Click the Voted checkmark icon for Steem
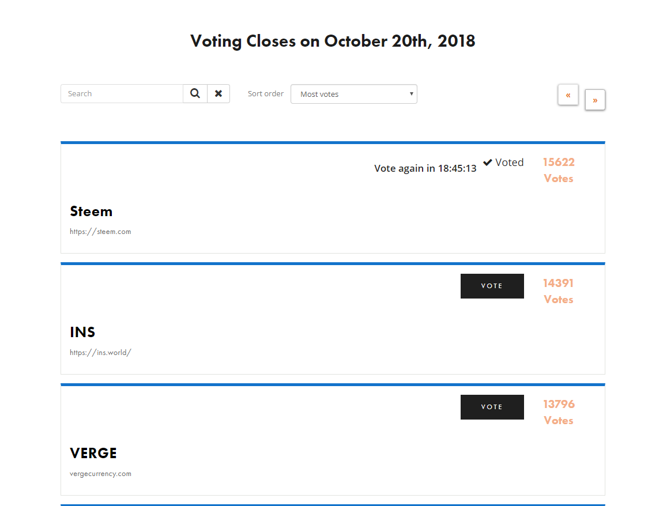The height and width of the screenshot is (506, 648). pyautogui.click(x=488, y=163)
